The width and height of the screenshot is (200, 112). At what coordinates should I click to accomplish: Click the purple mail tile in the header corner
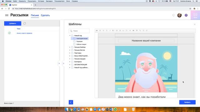coord(195,15)
